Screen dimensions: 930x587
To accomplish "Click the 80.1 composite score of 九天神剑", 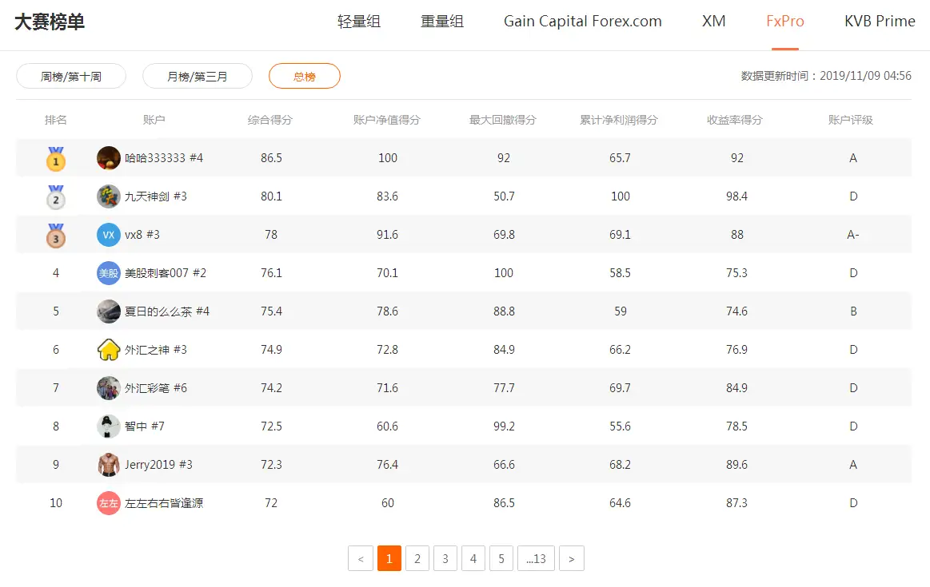I will 271,196.
